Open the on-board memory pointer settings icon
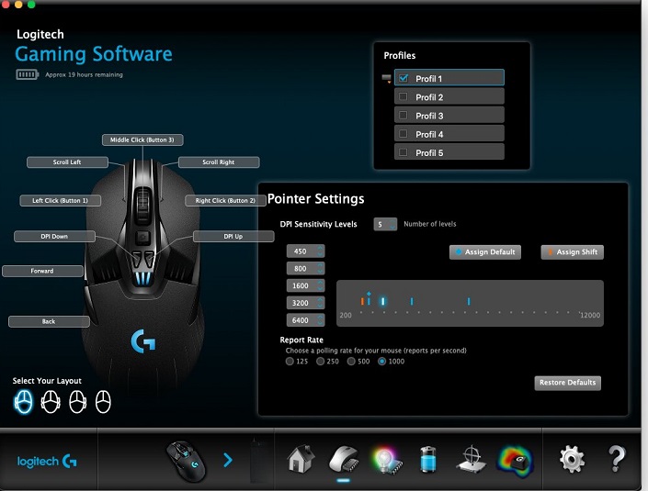 (344, 459)
